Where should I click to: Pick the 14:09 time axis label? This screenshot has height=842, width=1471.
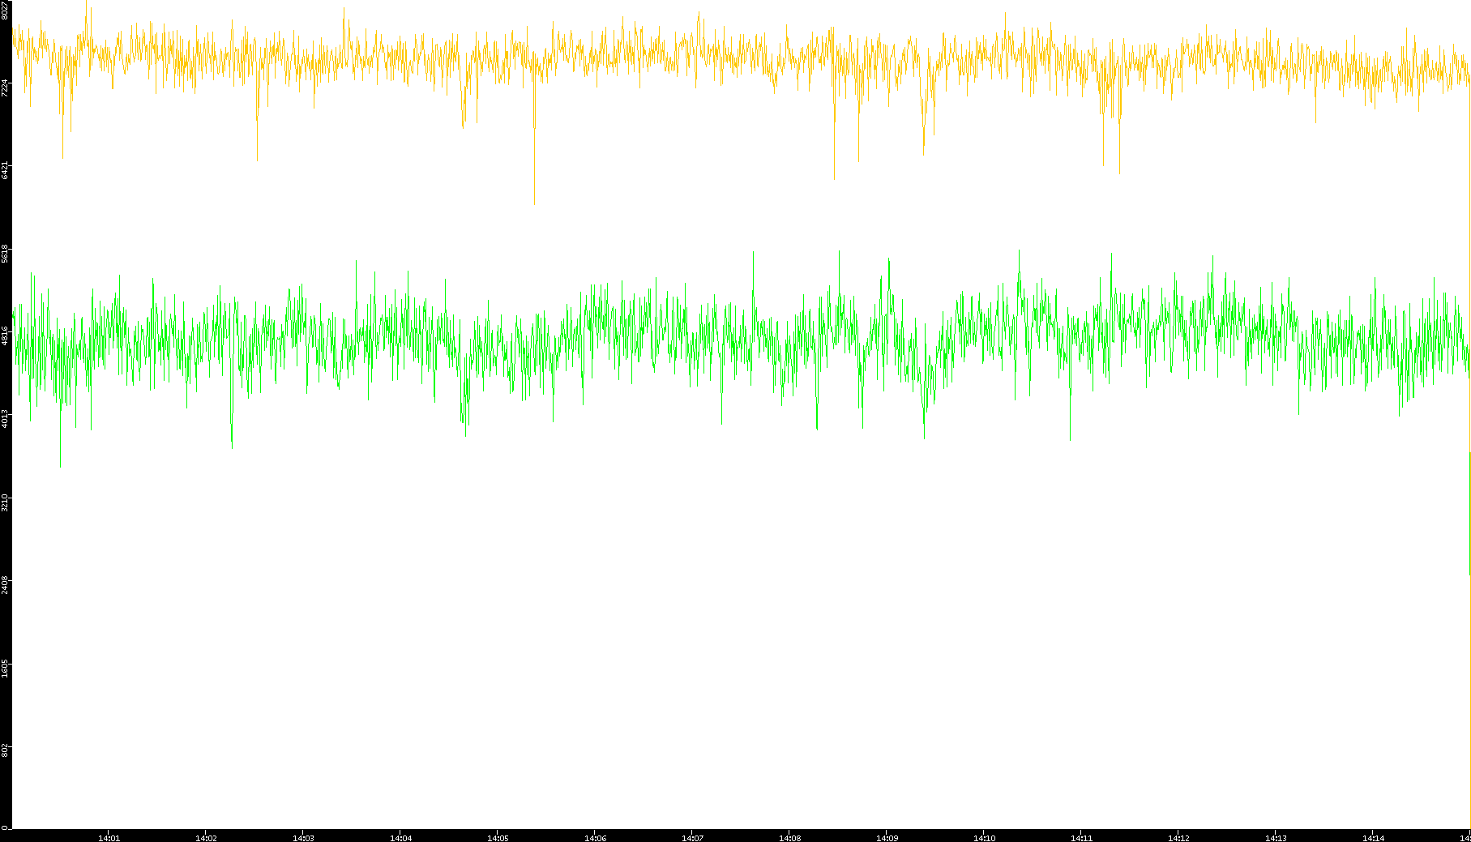[x=887, y=838]
